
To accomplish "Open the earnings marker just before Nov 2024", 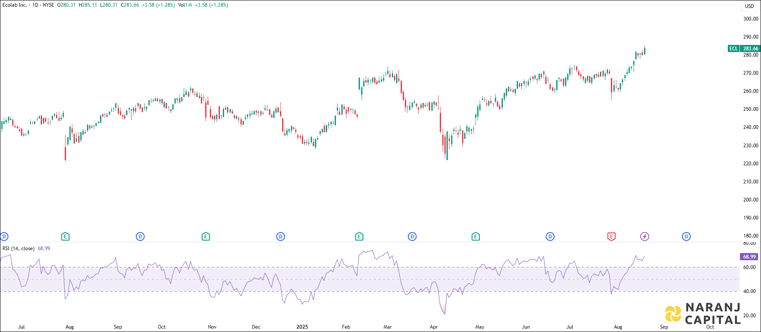I will (206, 237).
